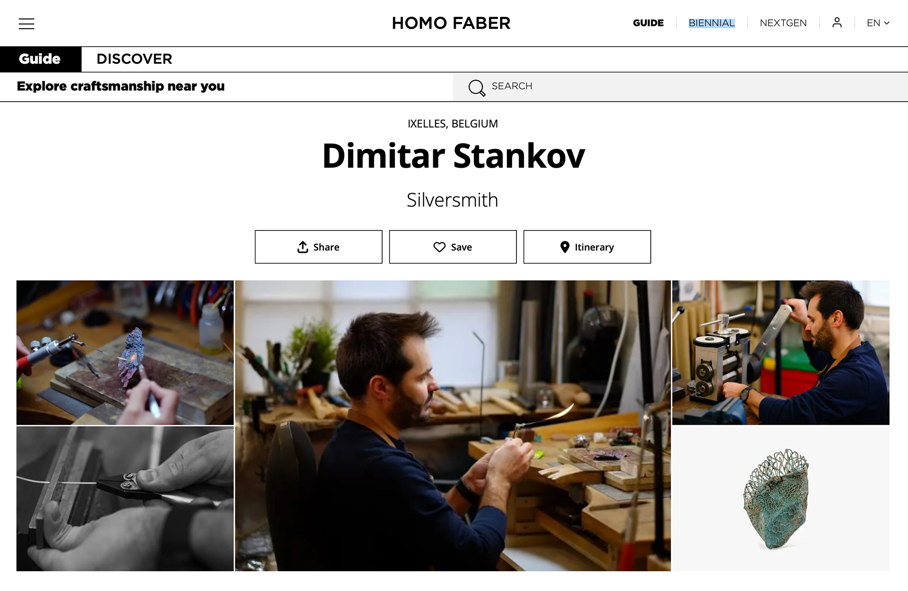Click the share upload icon
908x591 pixels.
[303, 247]
